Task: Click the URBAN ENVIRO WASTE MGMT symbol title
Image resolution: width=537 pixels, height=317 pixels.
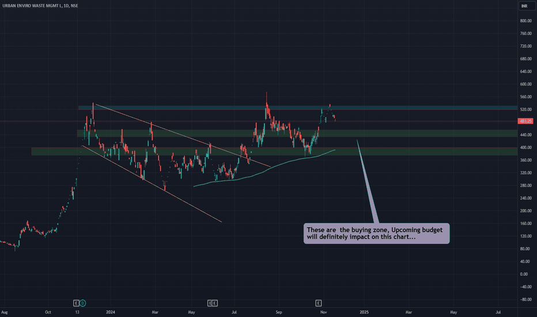Action: click(x=40, y=6)
